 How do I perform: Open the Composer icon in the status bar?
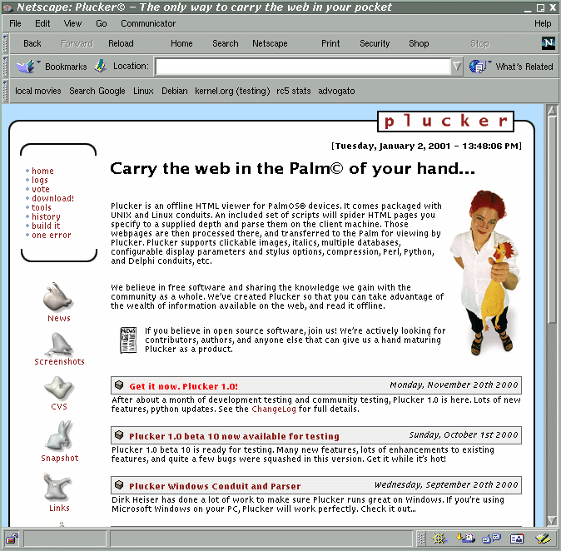(x=543, y=539)
